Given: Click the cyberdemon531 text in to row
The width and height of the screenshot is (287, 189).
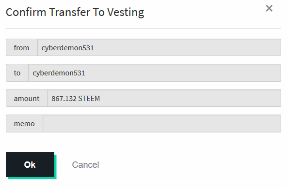Looking at the screenshot, I should coord(59,73).
